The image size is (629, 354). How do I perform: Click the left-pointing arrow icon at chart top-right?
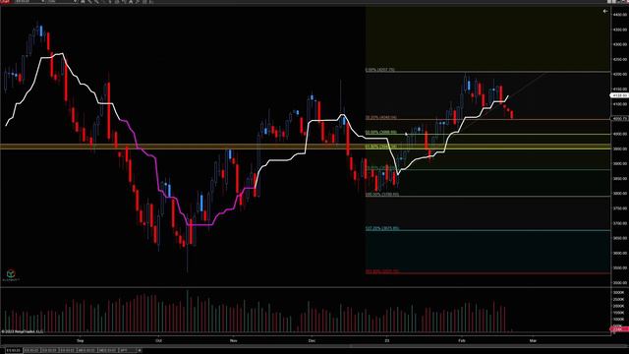point(605,11)
